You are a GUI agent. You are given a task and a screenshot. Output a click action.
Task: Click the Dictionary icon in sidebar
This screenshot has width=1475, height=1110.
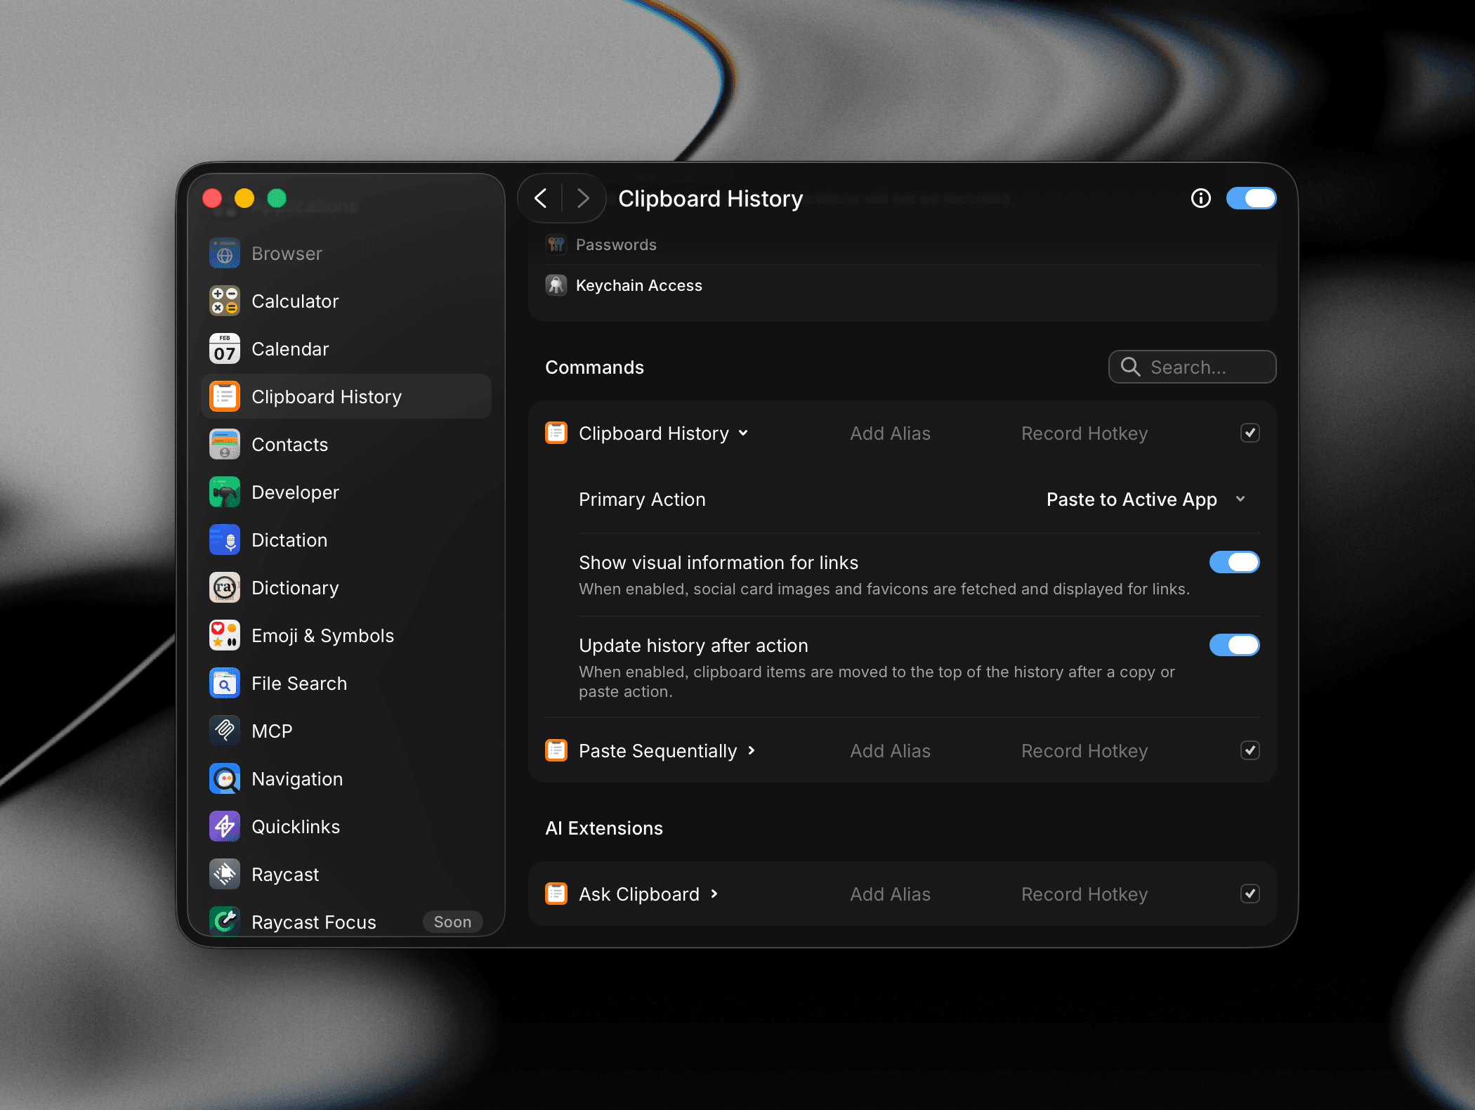coord(225,588)
